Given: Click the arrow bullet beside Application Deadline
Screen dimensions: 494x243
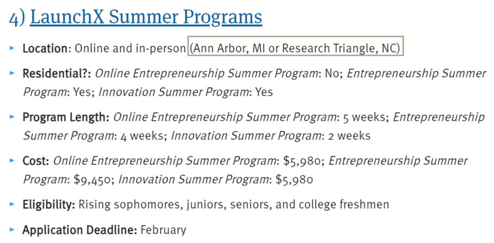Looking at the screenshot, I should (12, 229).
